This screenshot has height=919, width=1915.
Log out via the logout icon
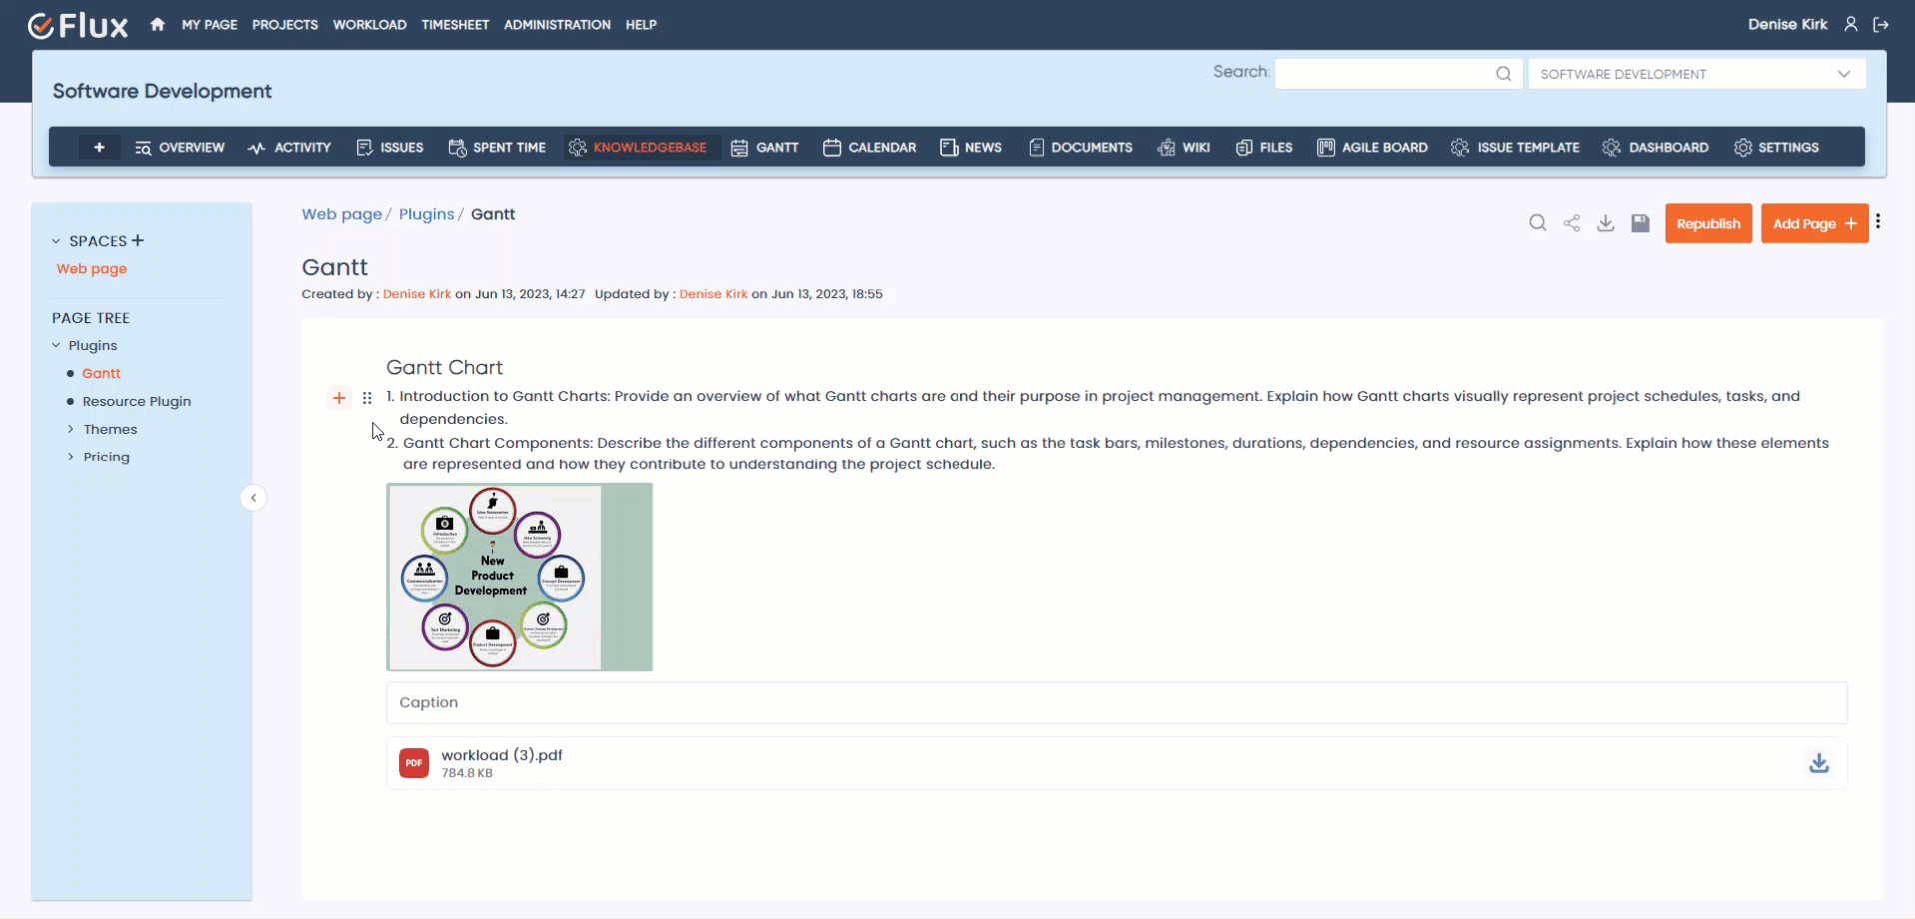[1883, 24]
